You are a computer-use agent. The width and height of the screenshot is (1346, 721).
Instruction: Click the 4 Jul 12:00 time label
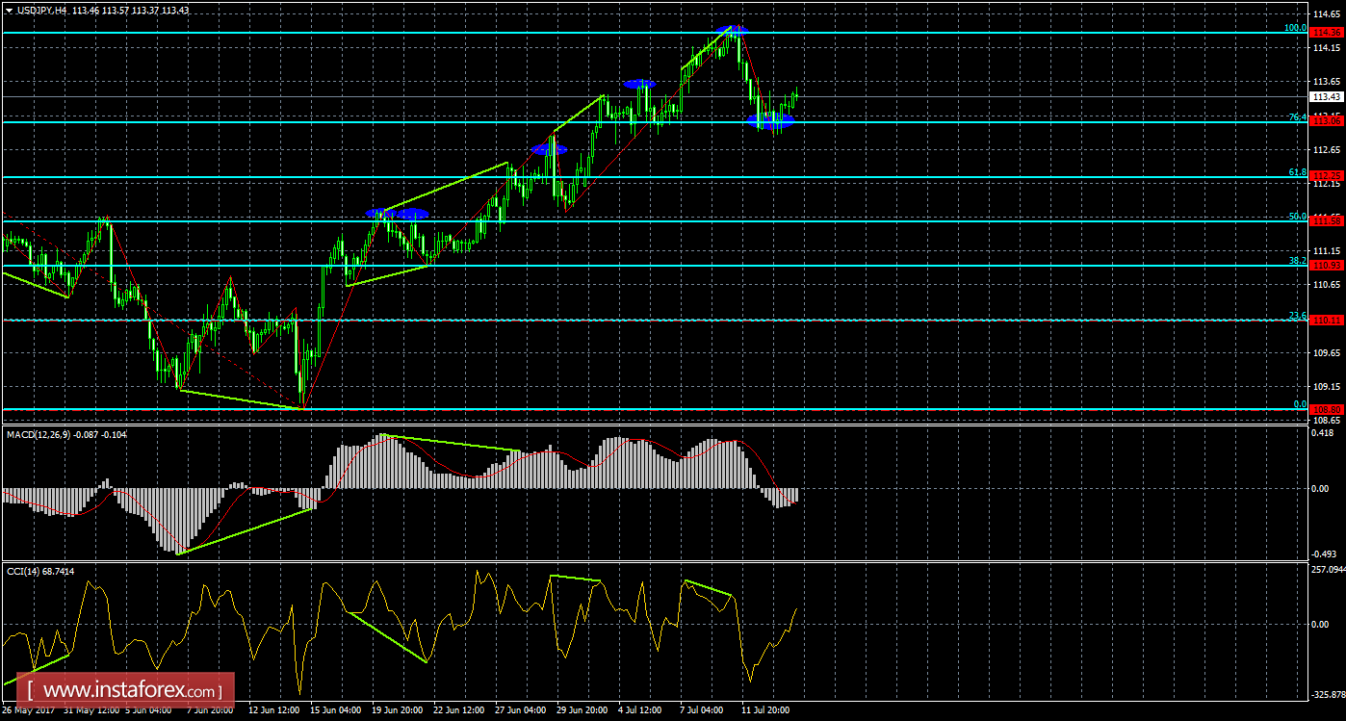639,710
